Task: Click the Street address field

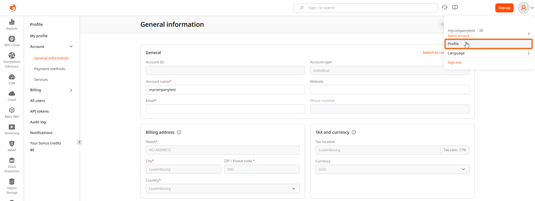Action: [223, 150]
